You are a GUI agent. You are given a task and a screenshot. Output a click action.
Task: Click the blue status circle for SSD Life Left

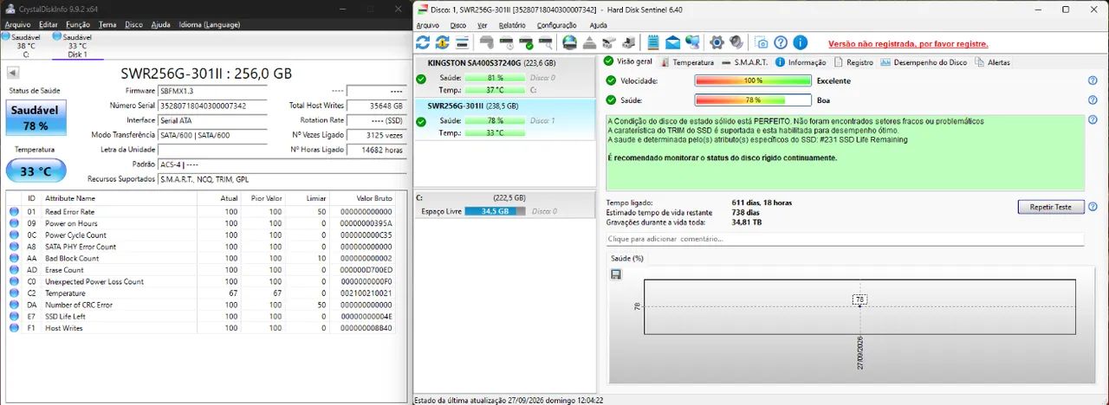click(x=14, y=317)
